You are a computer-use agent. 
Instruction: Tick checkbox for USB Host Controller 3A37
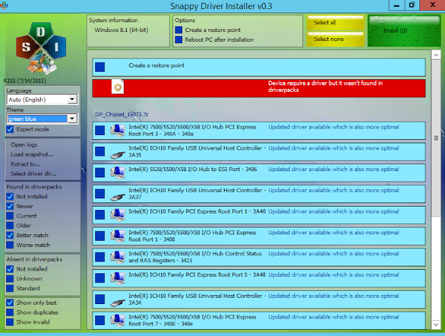(100, 193)
